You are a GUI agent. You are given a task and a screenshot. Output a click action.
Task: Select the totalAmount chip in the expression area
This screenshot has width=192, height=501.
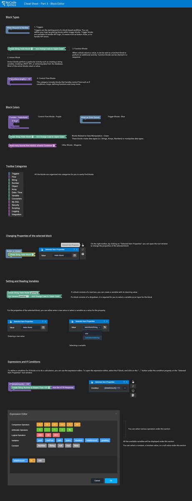point(20,460)
